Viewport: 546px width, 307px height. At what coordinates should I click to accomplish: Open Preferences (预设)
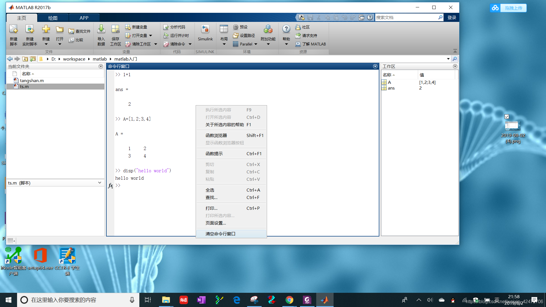click(x=240, y=27)
